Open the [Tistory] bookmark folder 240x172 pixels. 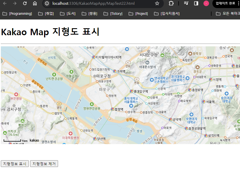coord(113,14)
